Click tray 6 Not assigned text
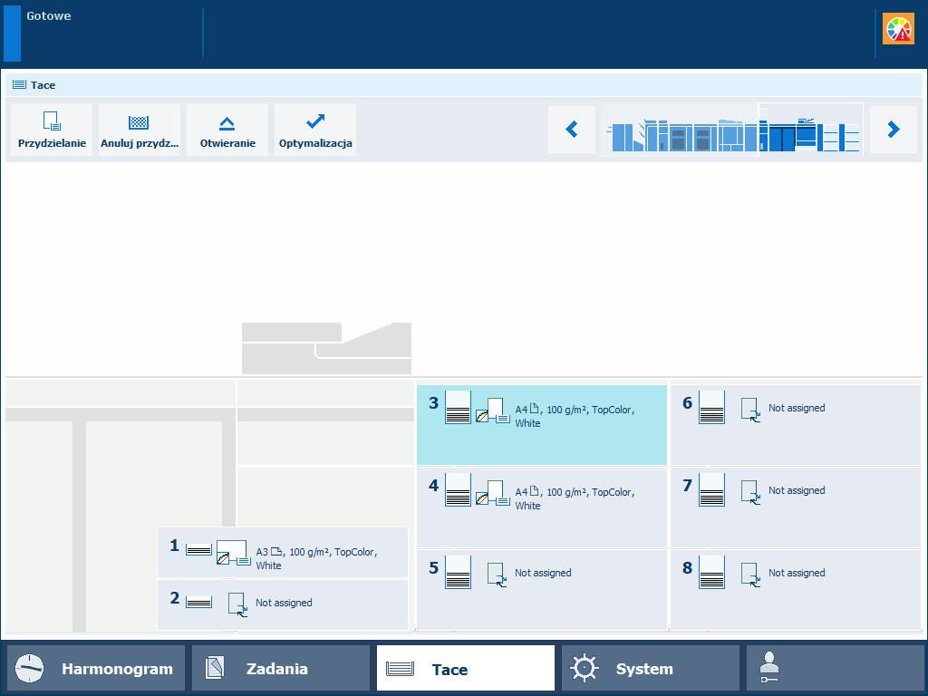The width and height of the screenshot is (928, 696). 797,408
